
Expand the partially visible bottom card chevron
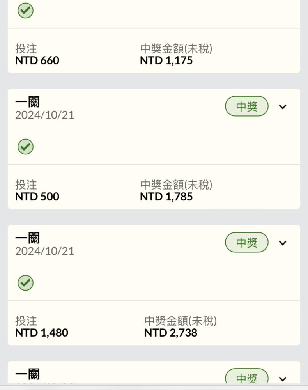point(283,379)
